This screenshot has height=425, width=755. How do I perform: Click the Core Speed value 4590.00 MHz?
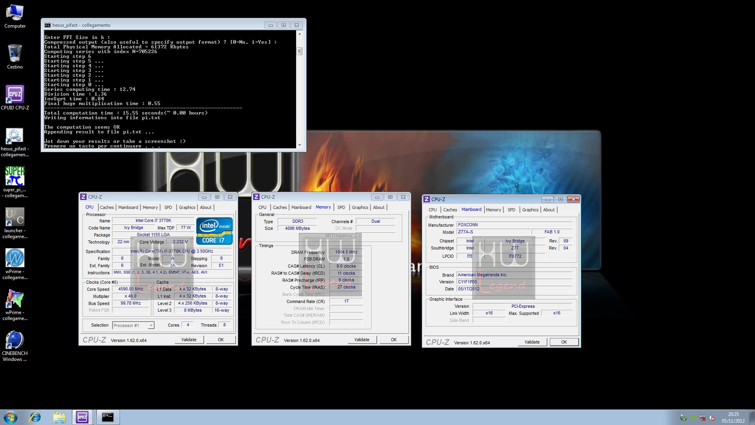(131, 289)
